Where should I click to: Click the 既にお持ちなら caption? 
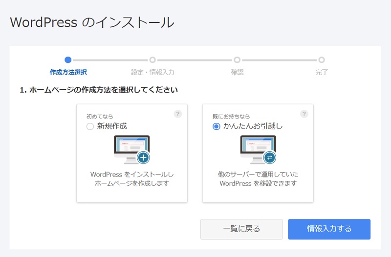[x=231, y=117]
